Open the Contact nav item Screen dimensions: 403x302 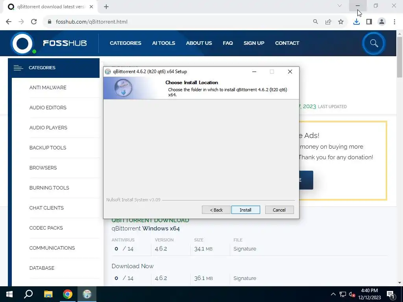pos(287,43)
